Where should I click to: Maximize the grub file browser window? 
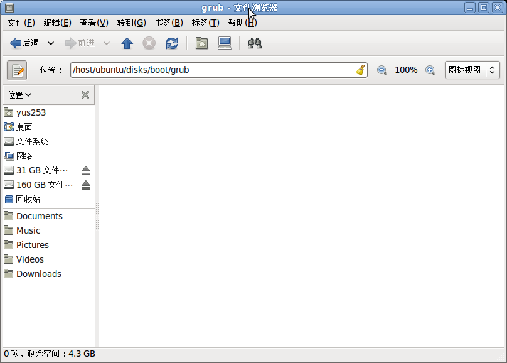click(x=484, y=8)
